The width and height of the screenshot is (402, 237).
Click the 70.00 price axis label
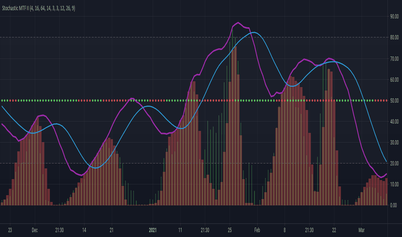pos(394,59)
